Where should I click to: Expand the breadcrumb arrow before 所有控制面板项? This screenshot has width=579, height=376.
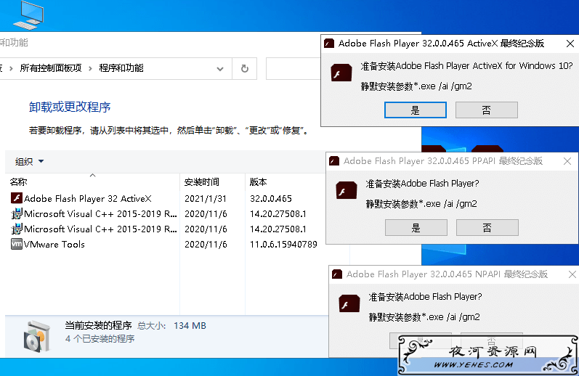[11, 68]
